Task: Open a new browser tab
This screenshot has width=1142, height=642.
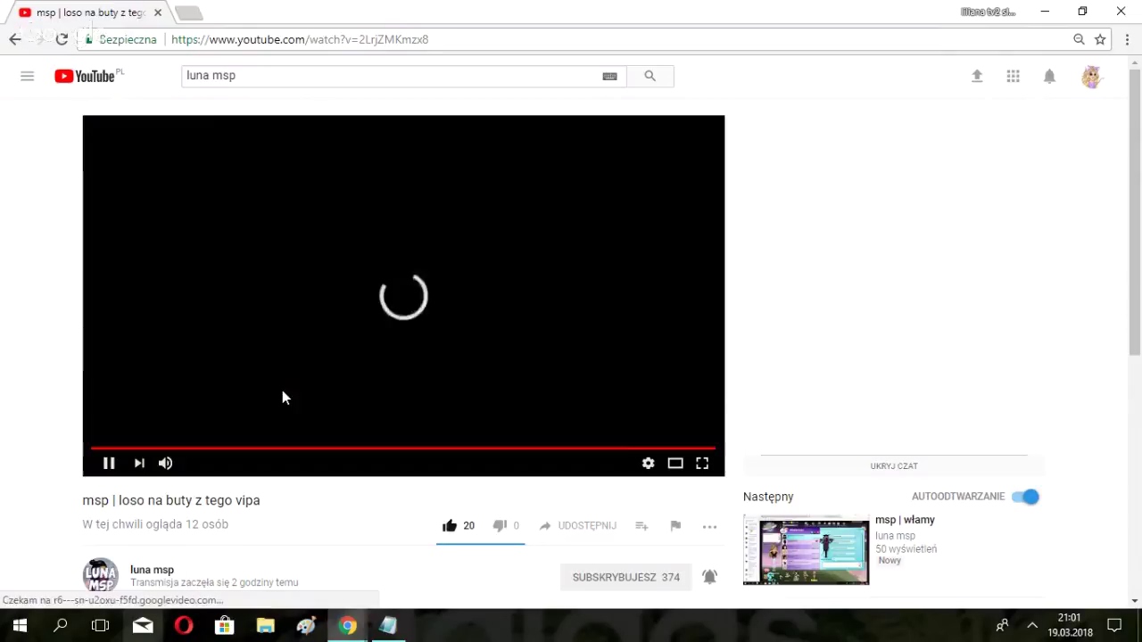Action: pyautogui.click(x=188, y=12)
